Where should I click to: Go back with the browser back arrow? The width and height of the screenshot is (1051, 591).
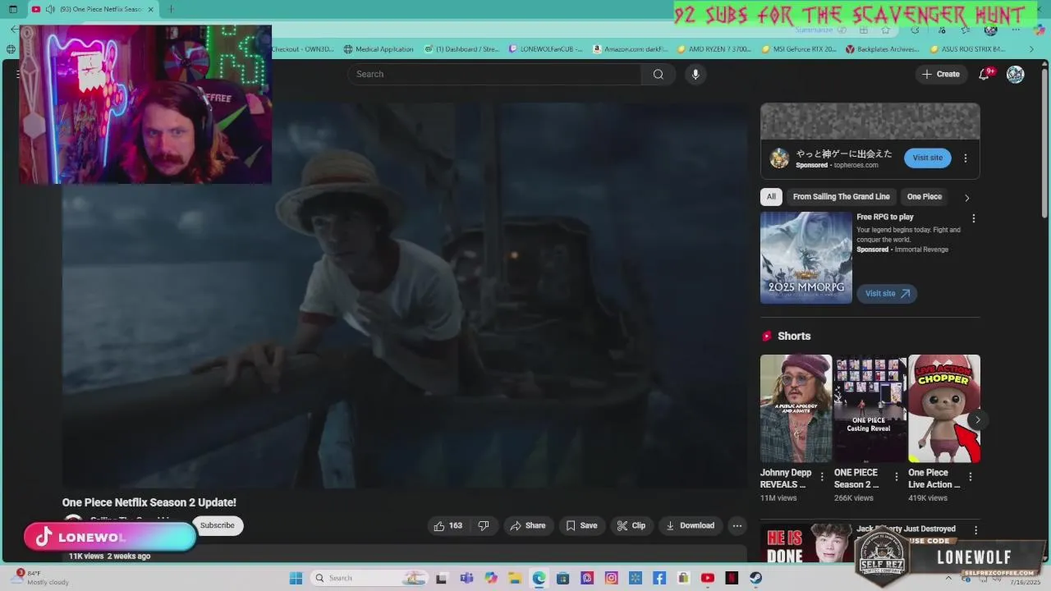(14, 30)
